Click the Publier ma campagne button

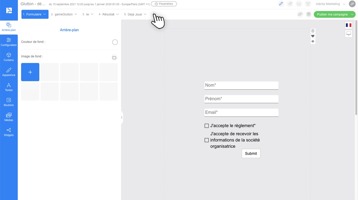[x=332, y=14]
